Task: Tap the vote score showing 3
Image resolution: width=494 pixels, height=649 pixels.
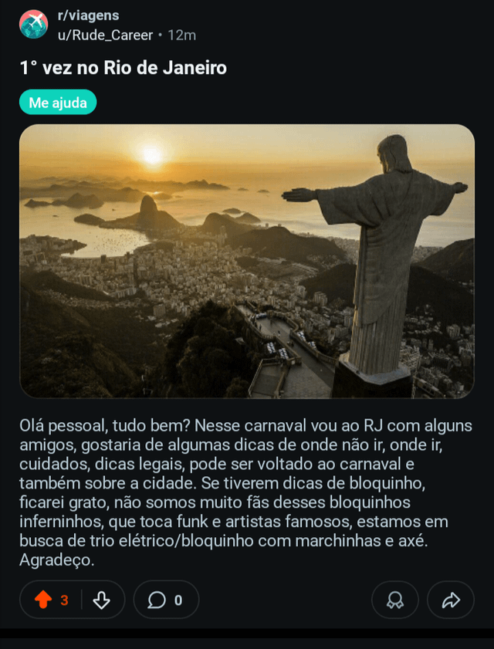Action: (64, 600)
